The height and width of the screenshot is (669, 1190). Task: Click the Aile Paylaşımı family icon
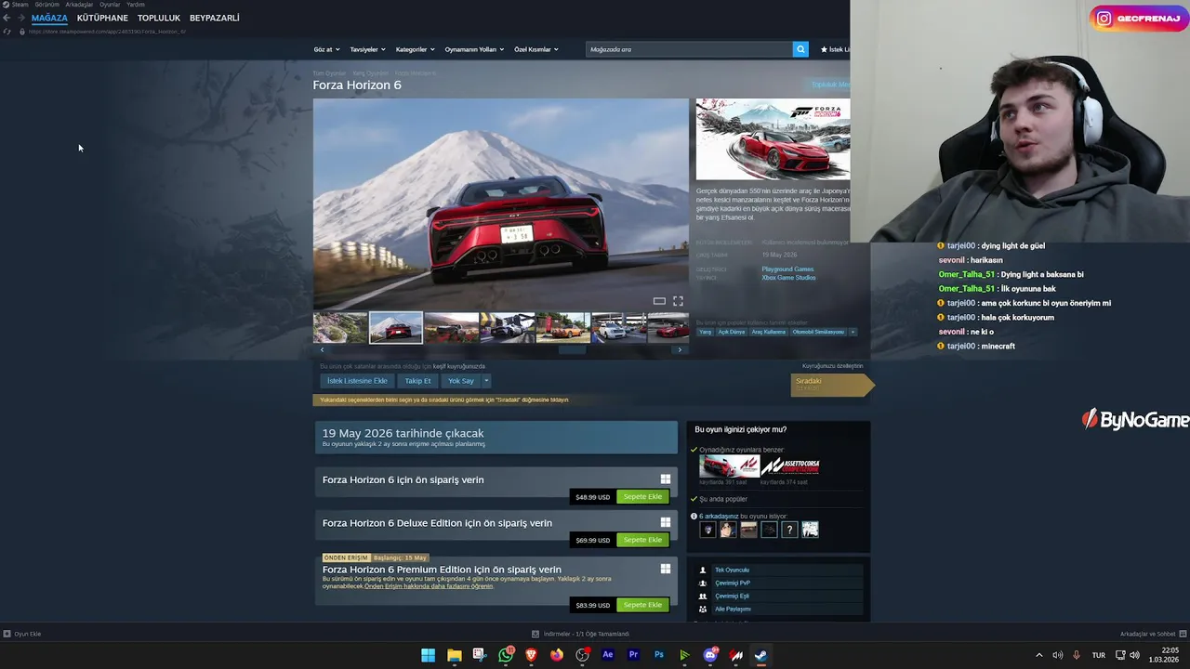(x=703, y=609)
